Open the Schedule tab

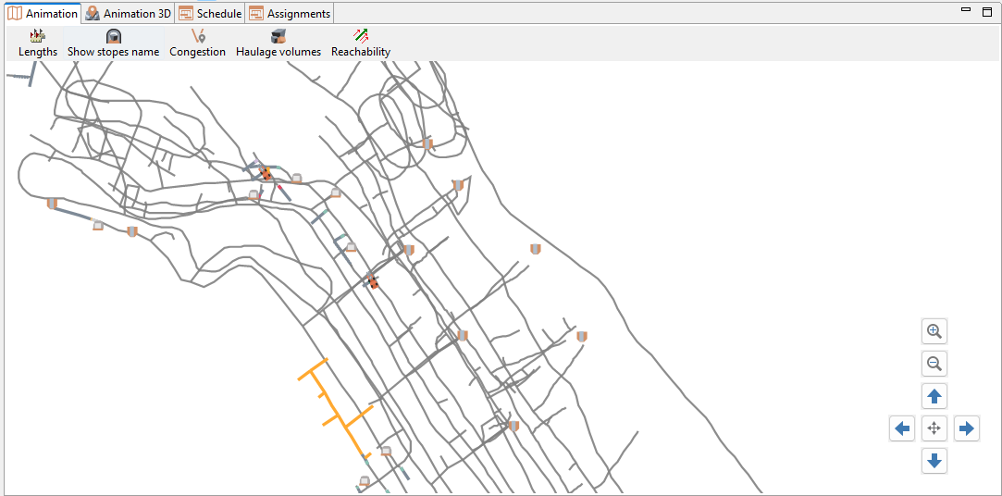[x=210, y=14]
